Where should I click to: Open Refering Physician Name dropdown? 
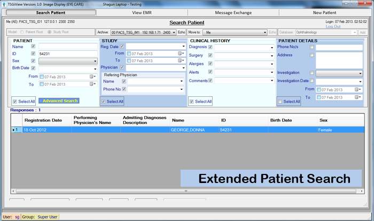click(155, 81)
